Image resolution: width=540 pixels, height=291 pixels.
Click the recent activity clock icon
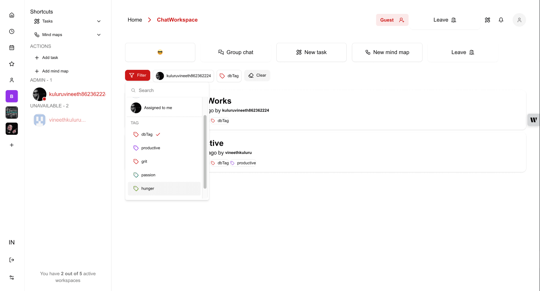[12, 31]
